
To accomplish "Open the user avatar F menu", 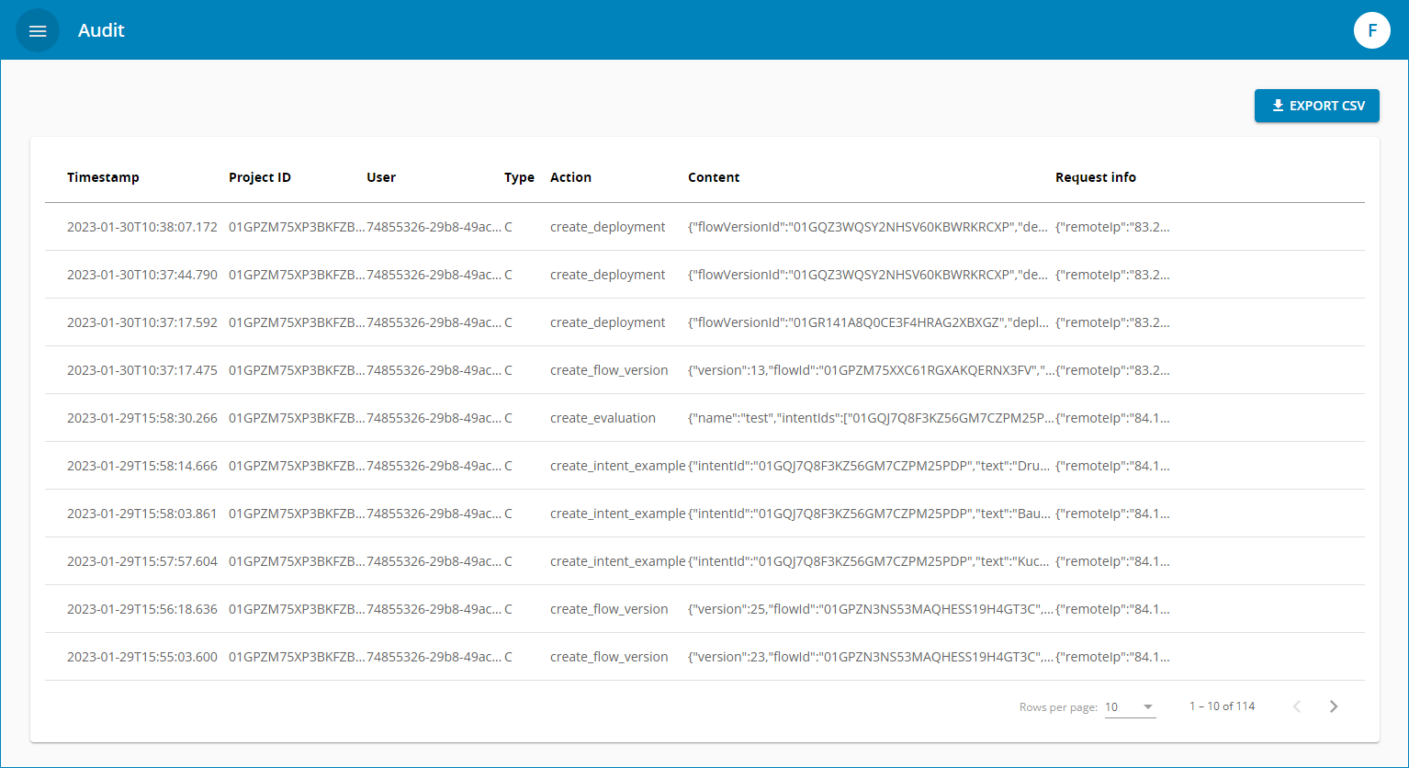I will (x=1372, y=30).
